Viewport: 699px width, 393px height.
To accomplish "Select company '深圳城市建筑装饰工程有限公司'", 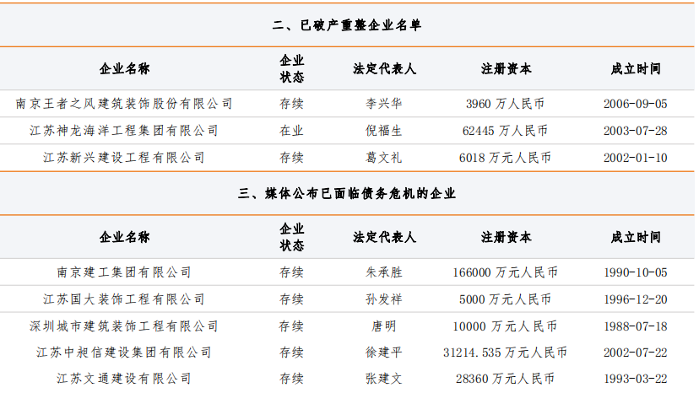I will (124, 326).
